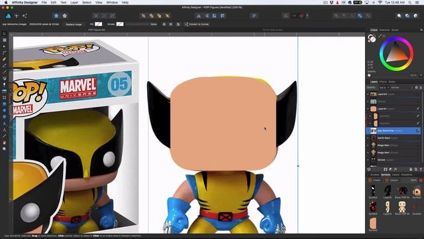The image size is (424, 239).
Task: Select the Move tool in the tools panel
Action: point(5,34)
